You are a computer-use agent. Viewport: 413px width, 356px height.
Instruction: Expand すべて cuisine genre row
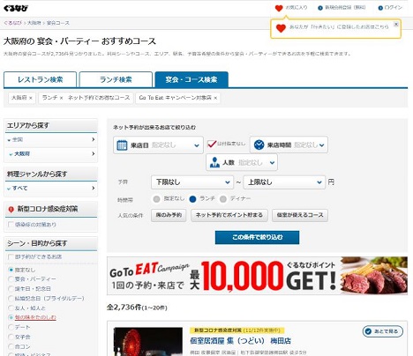coord(51,188)
